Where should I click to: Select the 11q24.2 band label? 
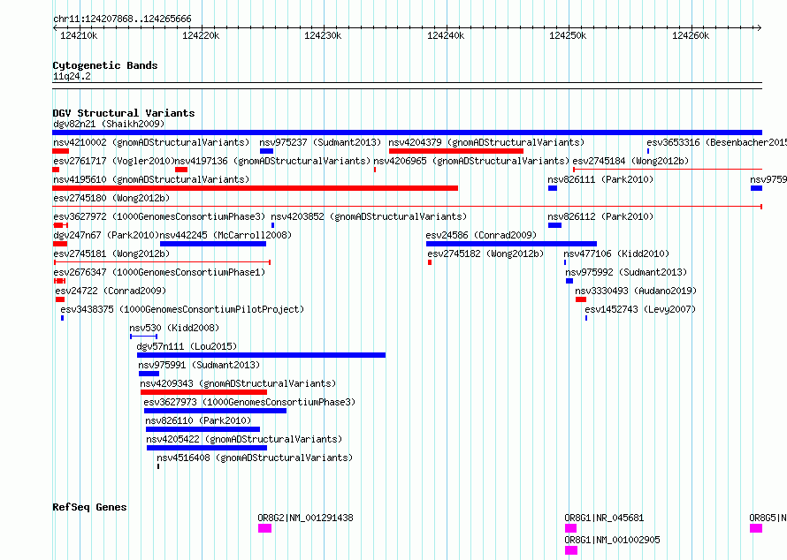72,76
